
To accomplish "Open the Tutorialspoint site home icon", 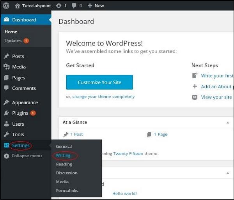I will coord(18,6).
